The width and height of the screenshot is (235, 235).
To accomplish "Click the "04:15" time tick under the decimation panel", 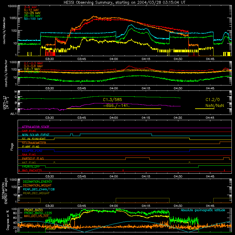I will (146, 206).
